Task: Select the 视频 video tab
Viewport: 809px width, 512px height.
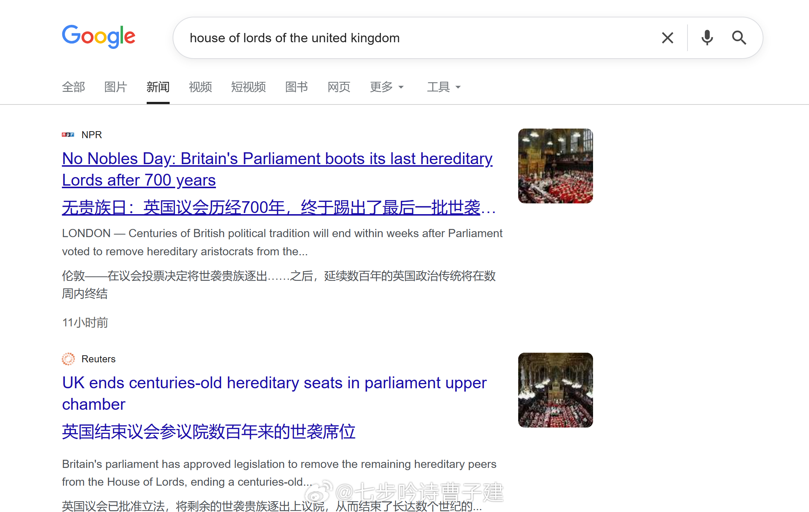Action: point(200,87)
